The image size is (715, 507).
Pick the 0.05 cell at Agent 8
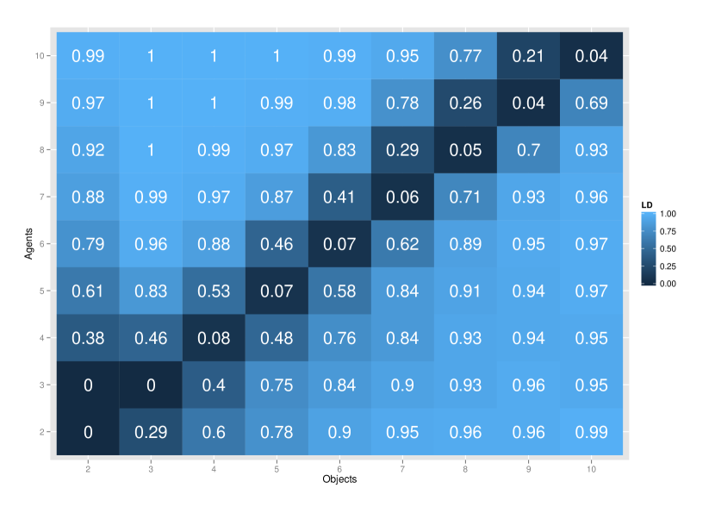tap(465, 150)
